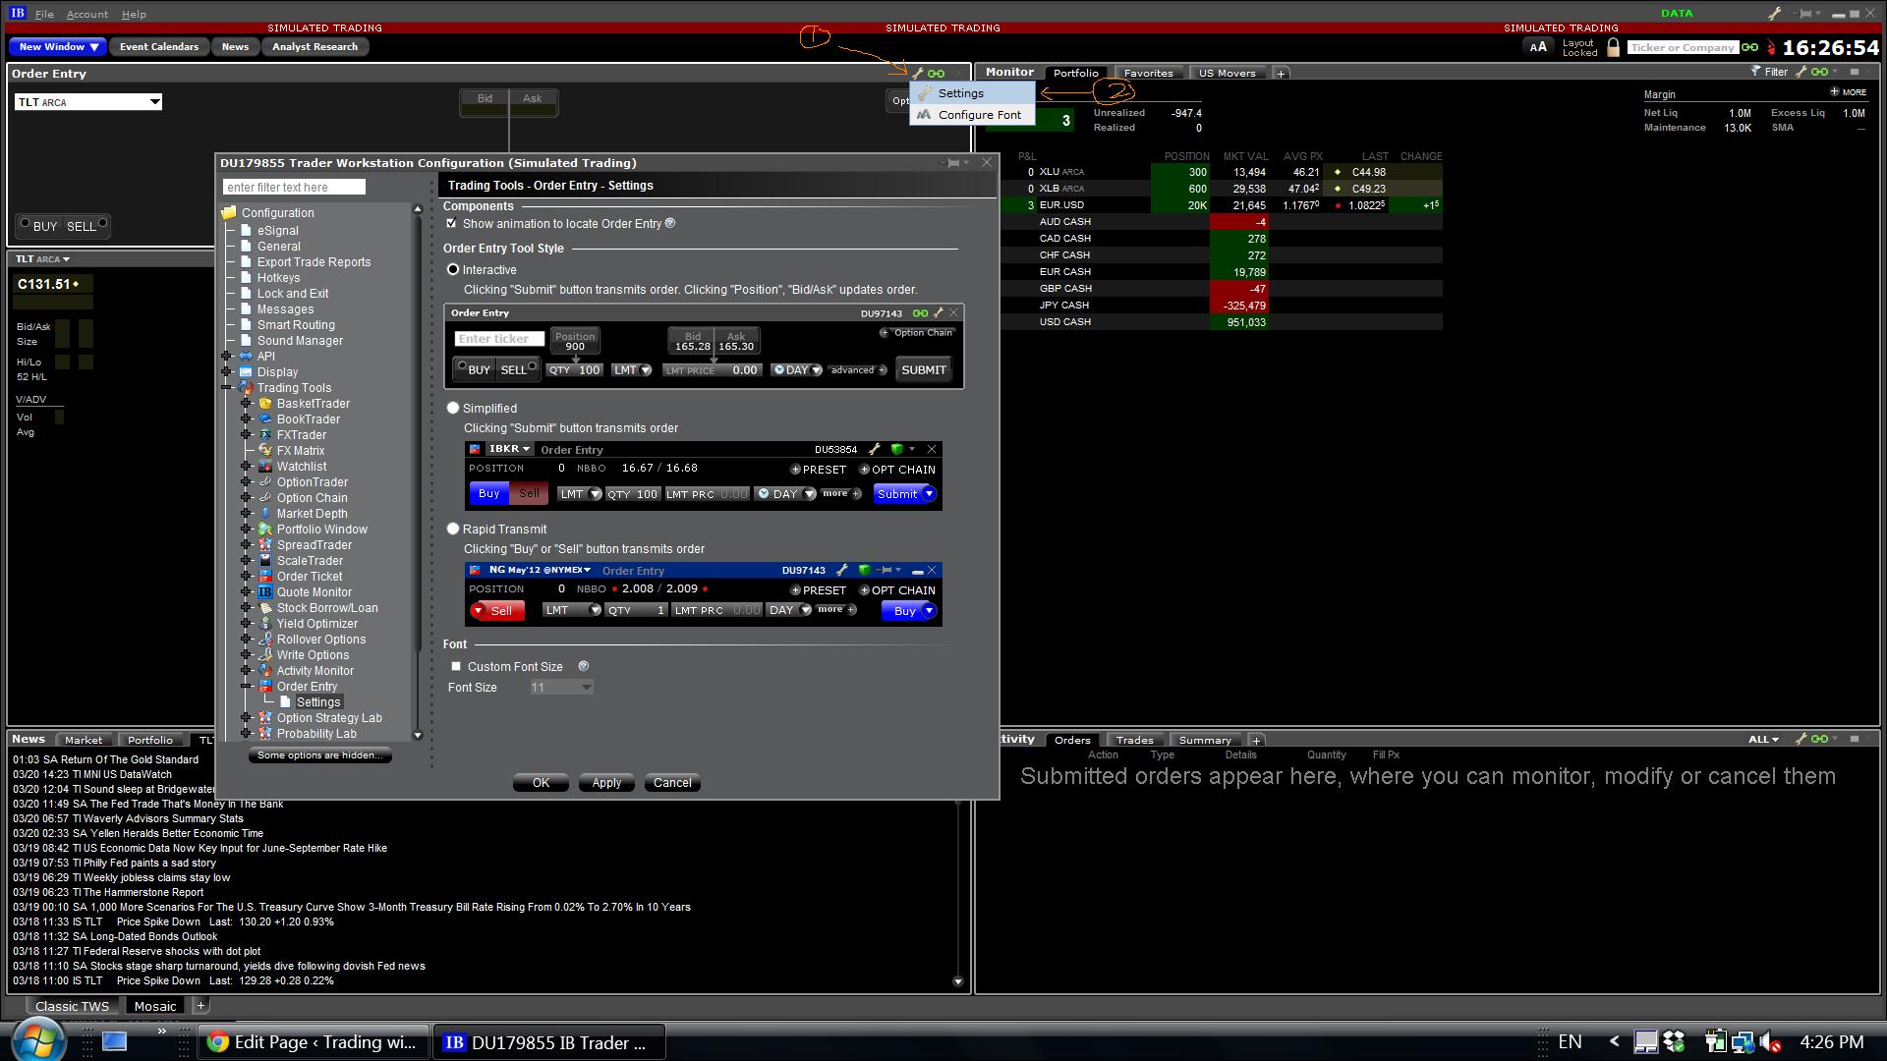The height and width of the screenshot is (1061, 1887).
Task: Click the Sound Manager page icon
Action: pyautogui.click(x=247, y=341)
